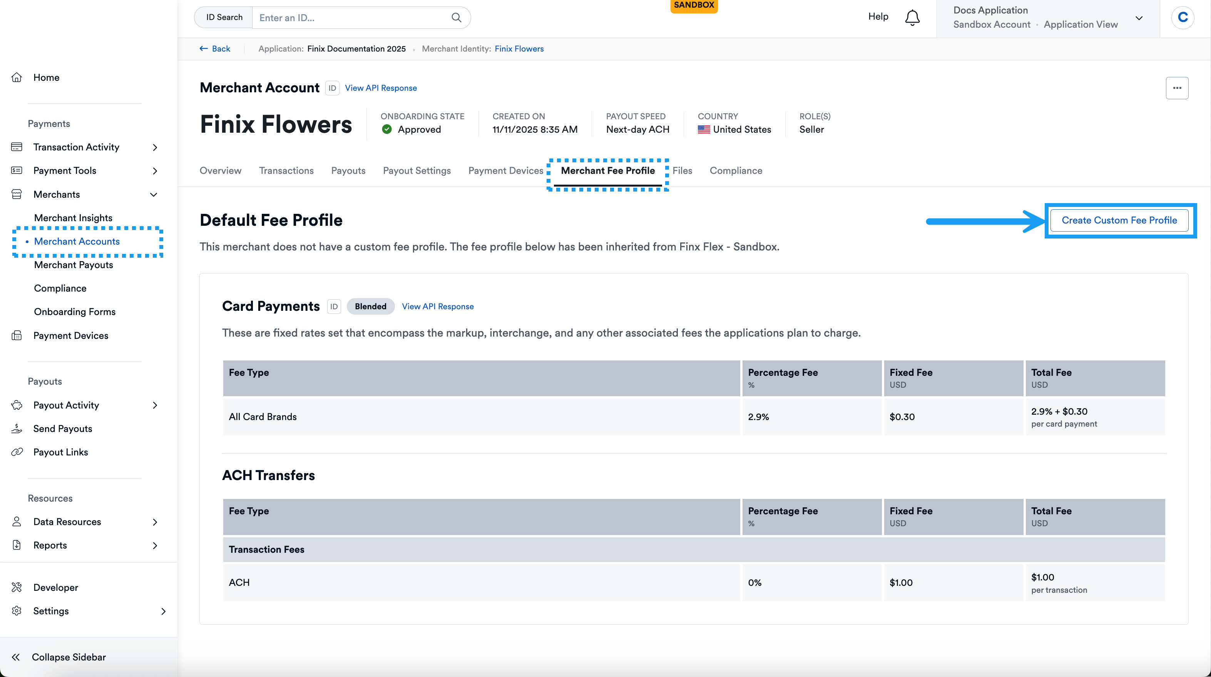The width and height of the screenshot is (1211, 677).
Task: Open the Application View account dropdown
Action: tap(1139, 18)
